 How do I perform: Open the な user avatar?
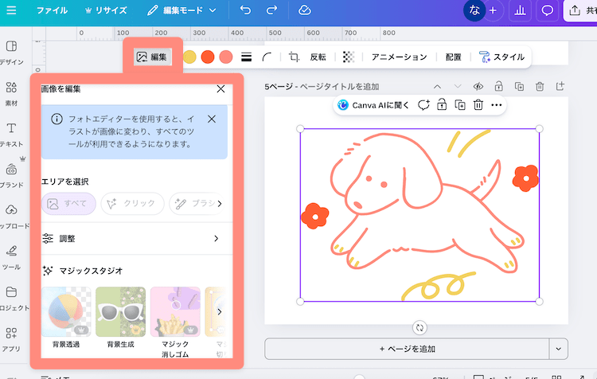474,10
